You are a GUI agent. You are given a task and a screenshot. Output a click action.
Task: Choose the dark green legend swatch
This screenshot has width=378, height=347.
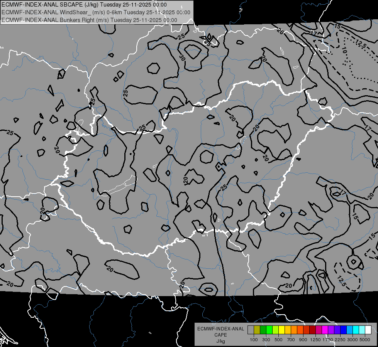(x=263, y=330)
